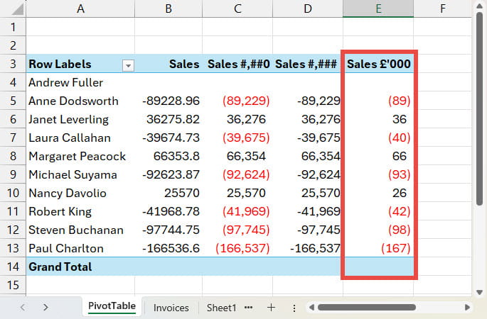Switch to the PivotTable sheet tab

point(112,306)
